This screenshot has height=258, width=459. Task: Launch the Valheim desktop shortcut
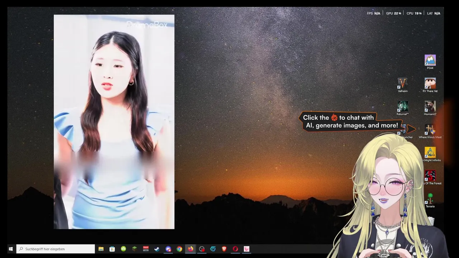(403, 85)
